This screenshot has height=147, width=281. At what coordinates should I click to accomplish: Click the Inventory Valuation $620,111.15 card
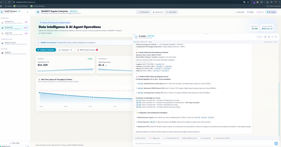click(267, 28)
